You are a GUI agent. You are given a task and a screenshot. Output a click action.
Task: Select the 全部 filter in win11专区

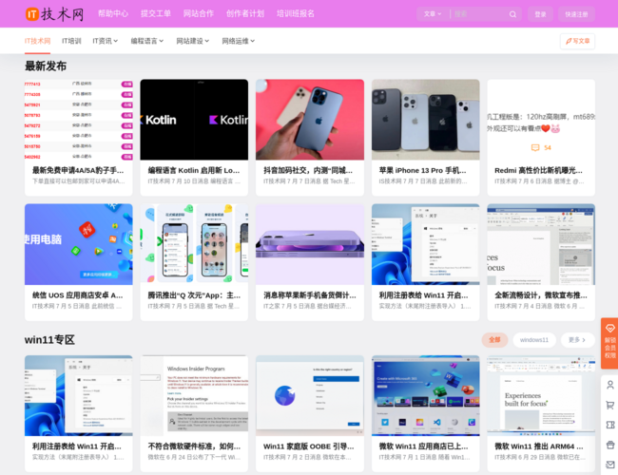tap(494, 340)
